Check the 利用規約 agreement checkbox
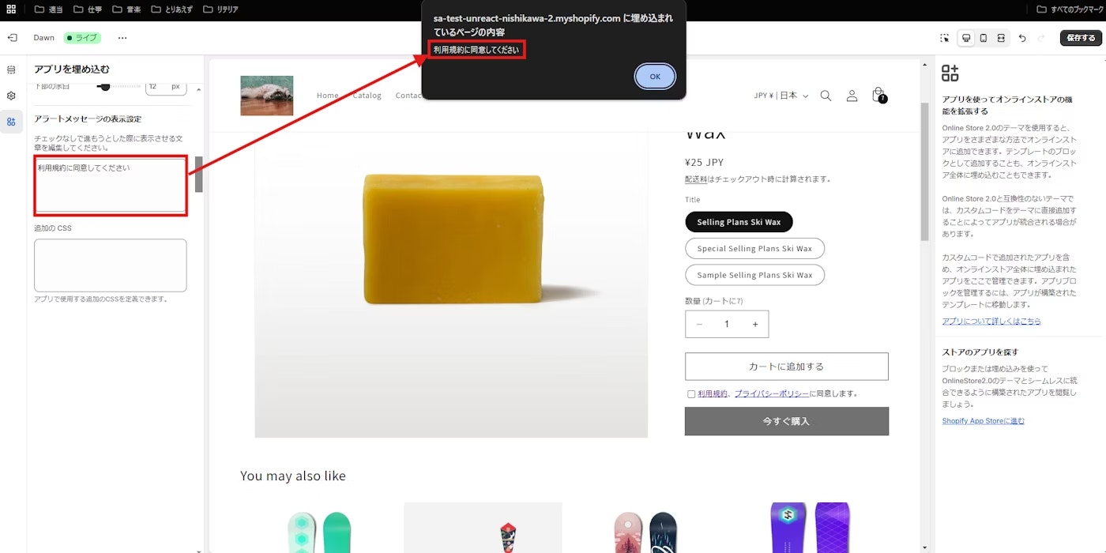The width and height of the screenshot is (1106, 553). click(x=691, y=393)
